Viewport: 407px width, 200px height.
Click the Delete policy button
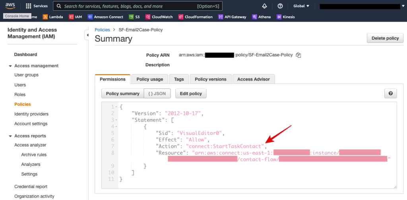[x=385, y=38]
